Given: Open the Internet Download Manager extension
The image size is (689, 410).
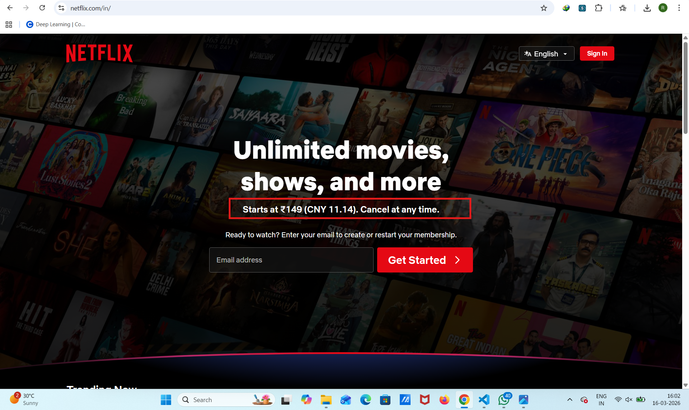Looking at the screenshot, I should click(566, 8).
